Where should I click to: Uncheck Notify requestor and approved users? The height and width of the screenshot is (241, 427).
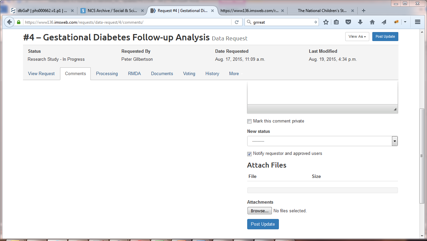click(x=250, y=154)
